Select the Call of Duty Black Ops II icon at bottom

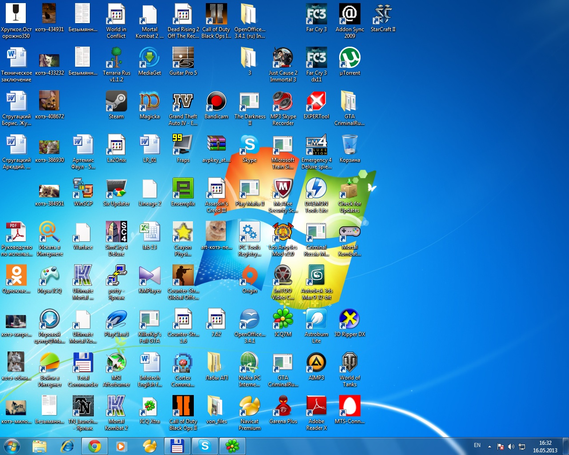point(183,413)
